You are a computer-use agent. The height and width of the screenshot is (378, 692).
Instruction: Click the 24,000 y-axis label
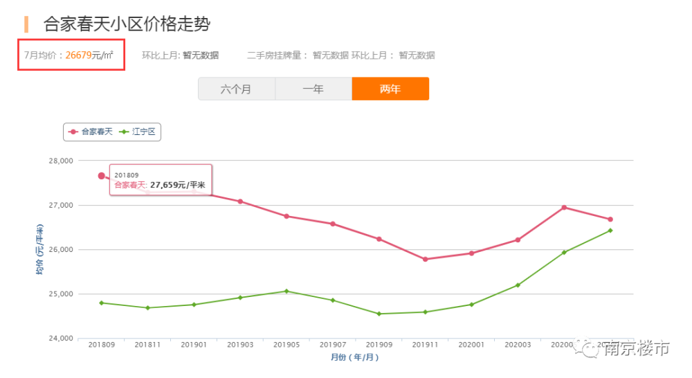pyautogui.click(x=61, y=339)
